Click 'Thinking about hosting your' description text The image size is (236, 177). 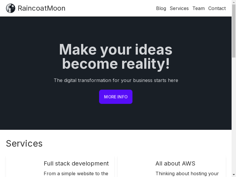coord(187,173)
